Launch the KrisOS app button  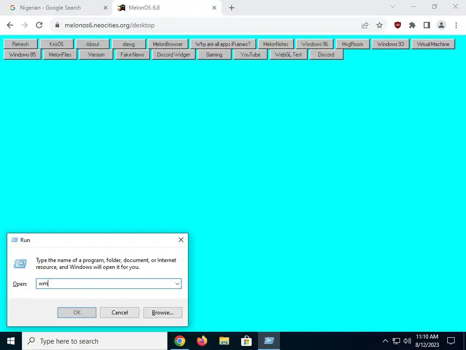[56, 44]
